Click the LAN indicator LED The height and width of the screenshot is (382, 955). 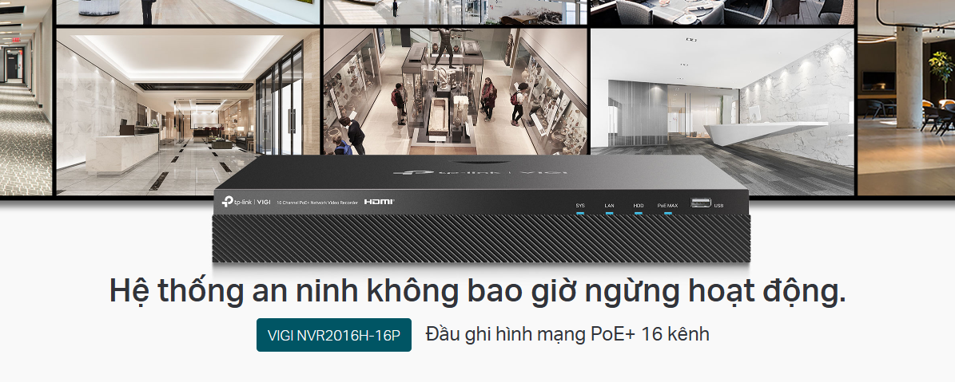click(610, 213)
